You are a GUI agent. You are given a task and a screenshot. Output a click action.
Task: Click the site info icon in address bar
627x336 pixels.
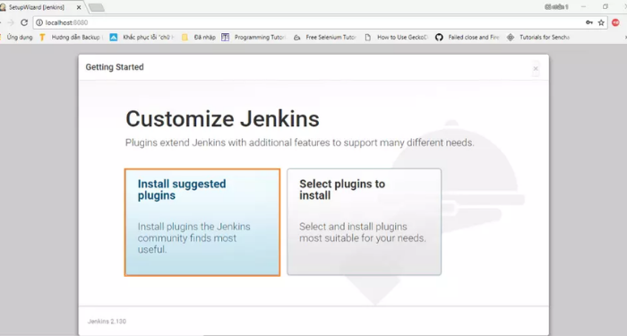coord(39,22)
